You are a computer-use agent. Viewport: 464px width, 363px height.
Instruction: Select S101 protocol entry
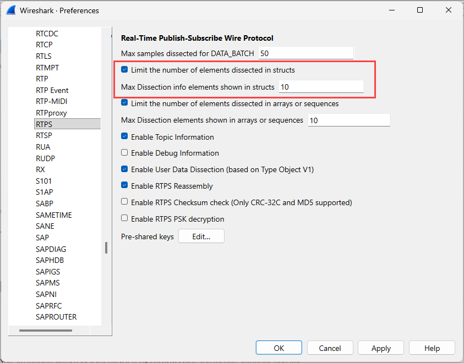tap(43, 181)
